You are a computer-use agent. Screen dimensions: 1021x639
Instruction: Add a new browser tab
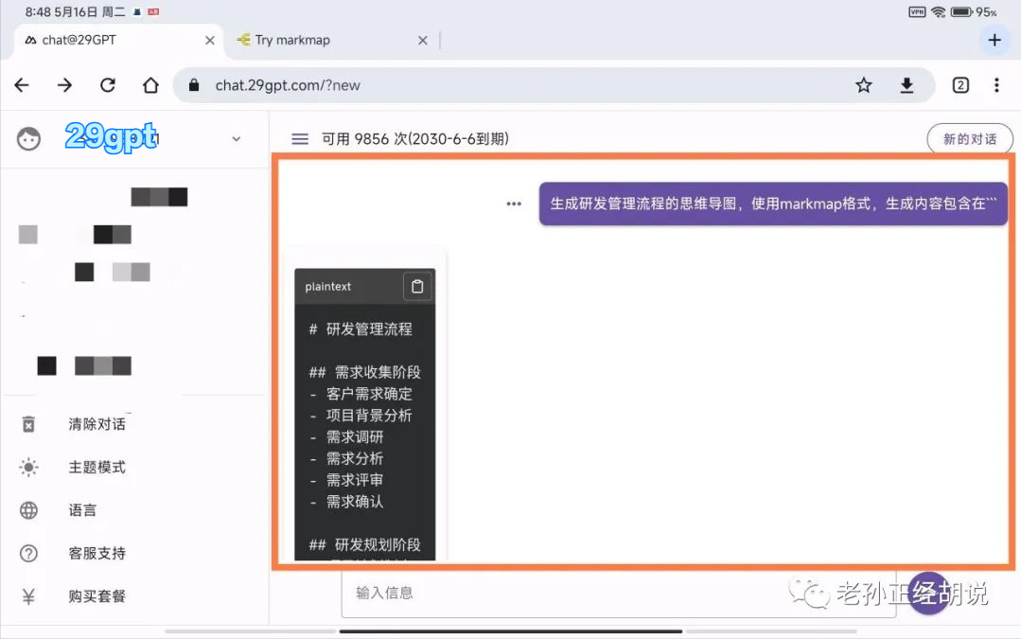click(x=995, y=40)
